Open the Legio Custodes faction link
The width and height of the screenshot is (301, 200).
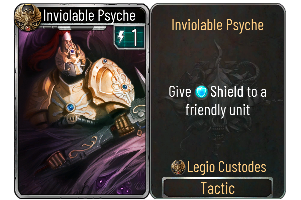click(227, 167)
